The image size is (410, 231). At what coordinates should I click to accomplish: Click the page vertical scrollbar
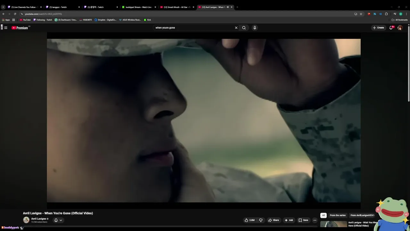click(x=408, y=64)
